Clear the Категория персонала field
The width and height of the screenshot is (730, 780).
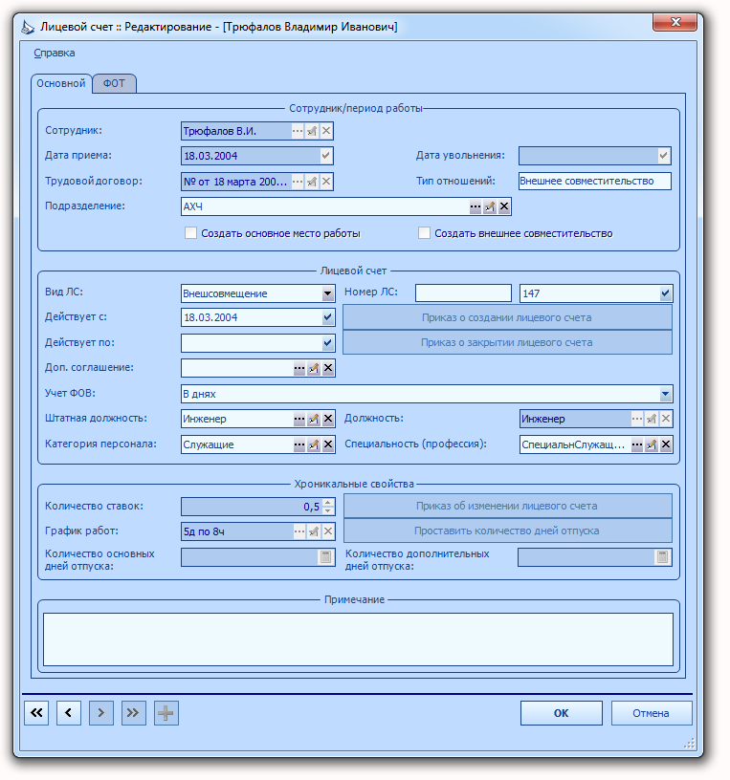[327, 444]
